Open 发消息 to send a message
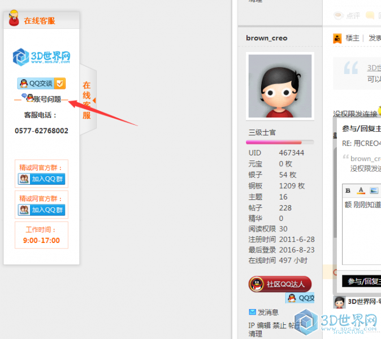This screenshot has width=381, height=339. click(x=268, y=312)
